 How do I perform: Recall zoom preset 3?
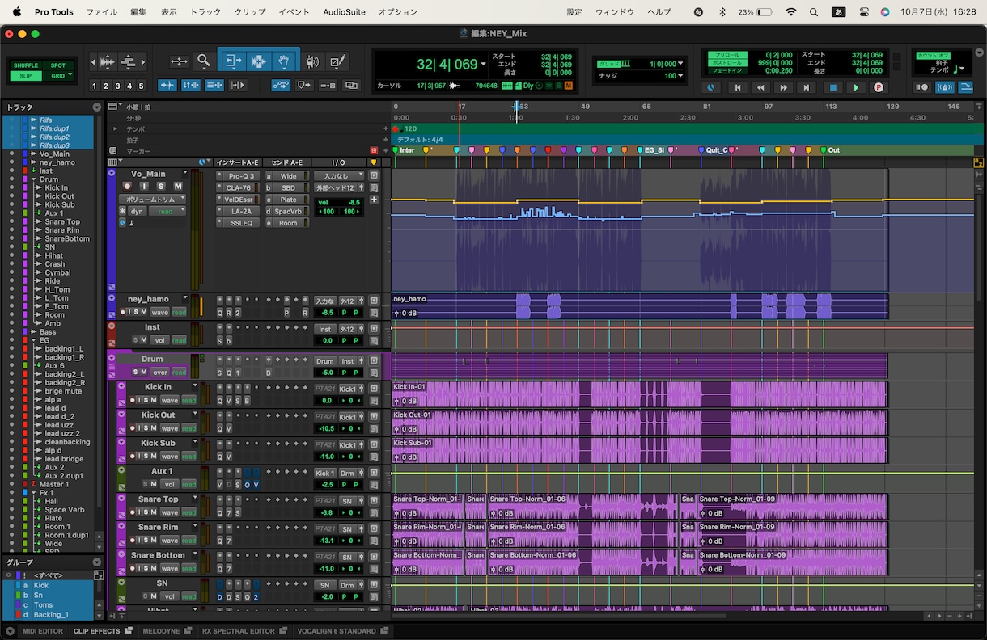pos(118,86)
